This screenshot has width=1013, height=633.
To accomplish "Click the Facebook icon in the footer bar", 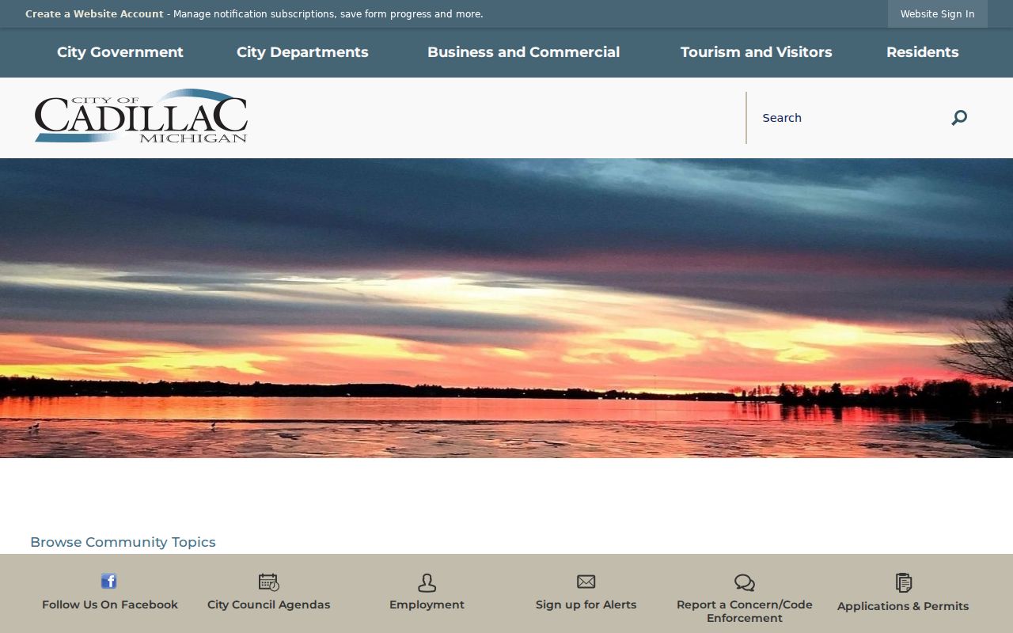I will [x=109, y=582].
